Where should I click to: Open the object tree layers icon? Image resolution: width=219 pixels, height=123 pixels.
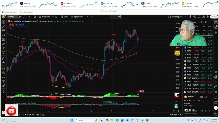coord(216,32)
